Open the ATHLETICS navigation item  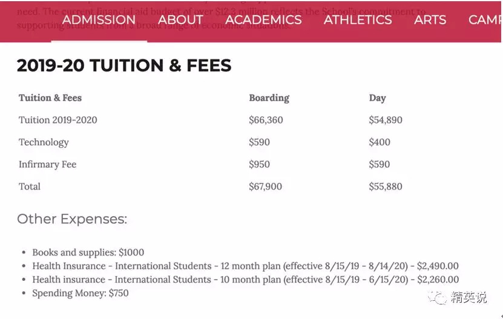(x=358, y=19)
